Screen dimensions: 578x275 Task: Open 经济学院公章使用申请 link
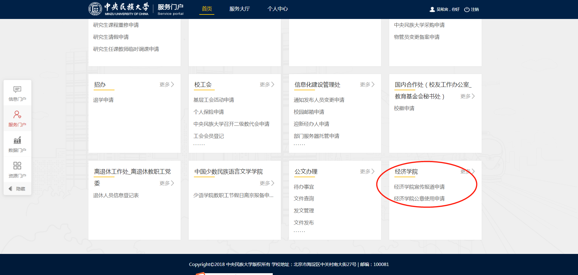point(419,199)
